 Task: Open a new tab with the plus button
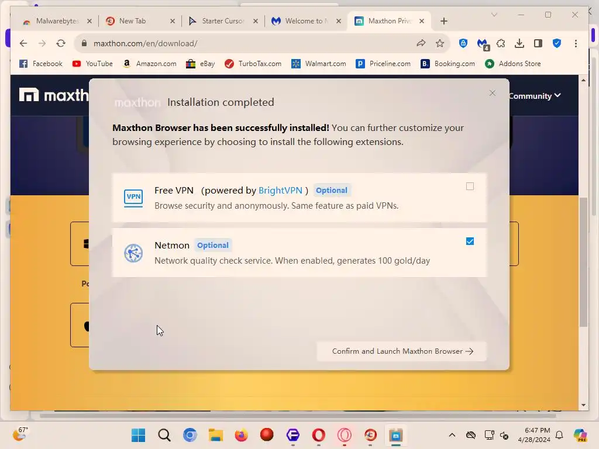point(443,21)
